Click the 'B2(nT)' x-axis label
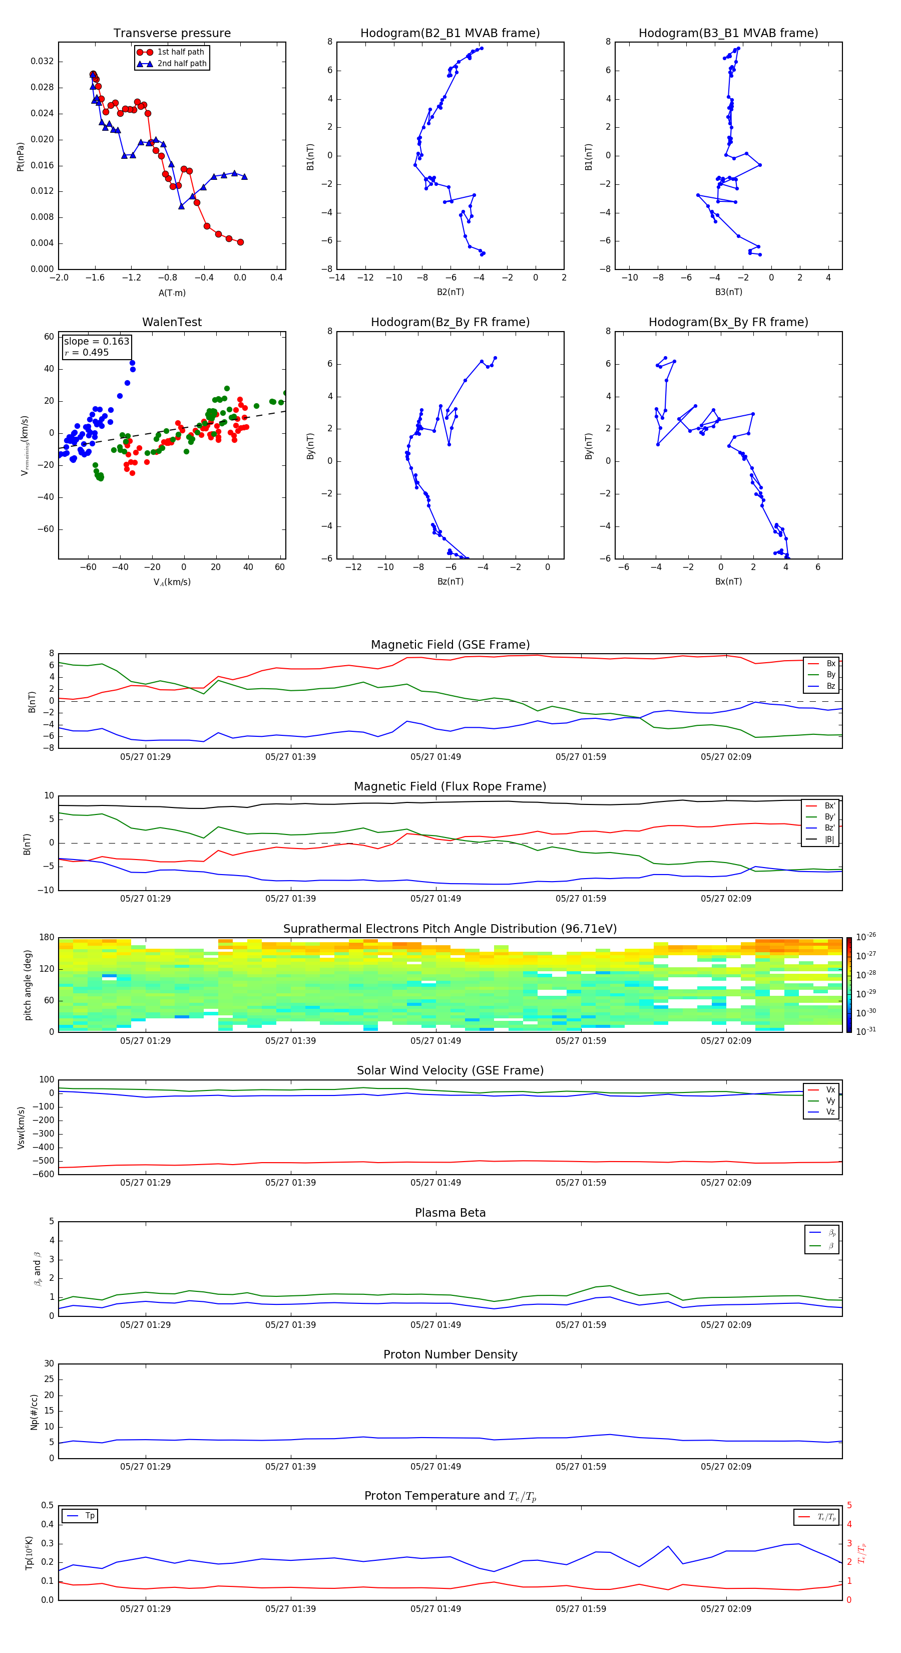901x1653 pixels. tap(450, 292)
